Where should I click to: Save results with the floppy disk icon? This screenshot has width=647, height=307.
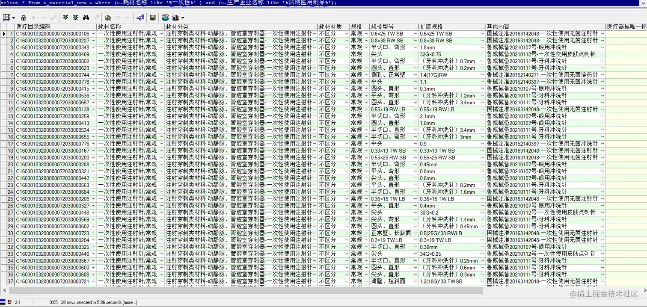(153, 18)
